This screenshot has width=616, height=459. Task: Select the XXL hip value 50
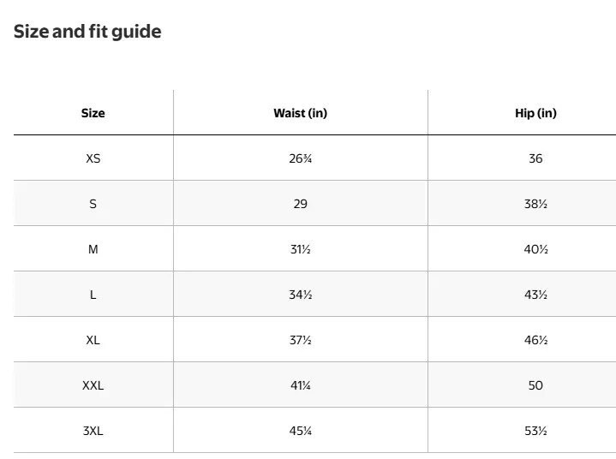point(535,385)
